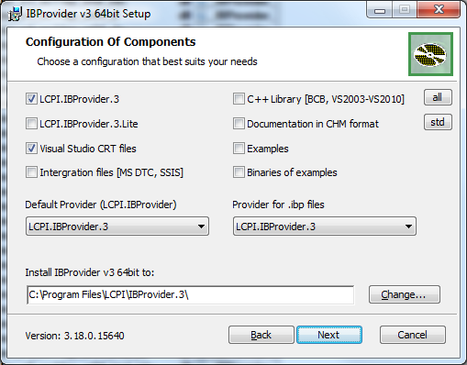Proceed with the Next button
This screenshot has width=467, height=365.
coord(329,335)
